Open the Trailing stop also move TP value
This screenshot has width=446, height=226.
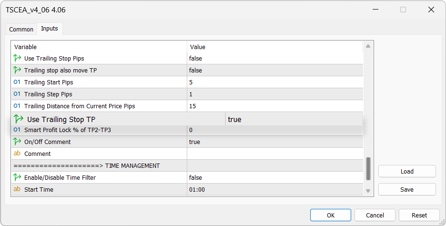(x=274, y=70)
